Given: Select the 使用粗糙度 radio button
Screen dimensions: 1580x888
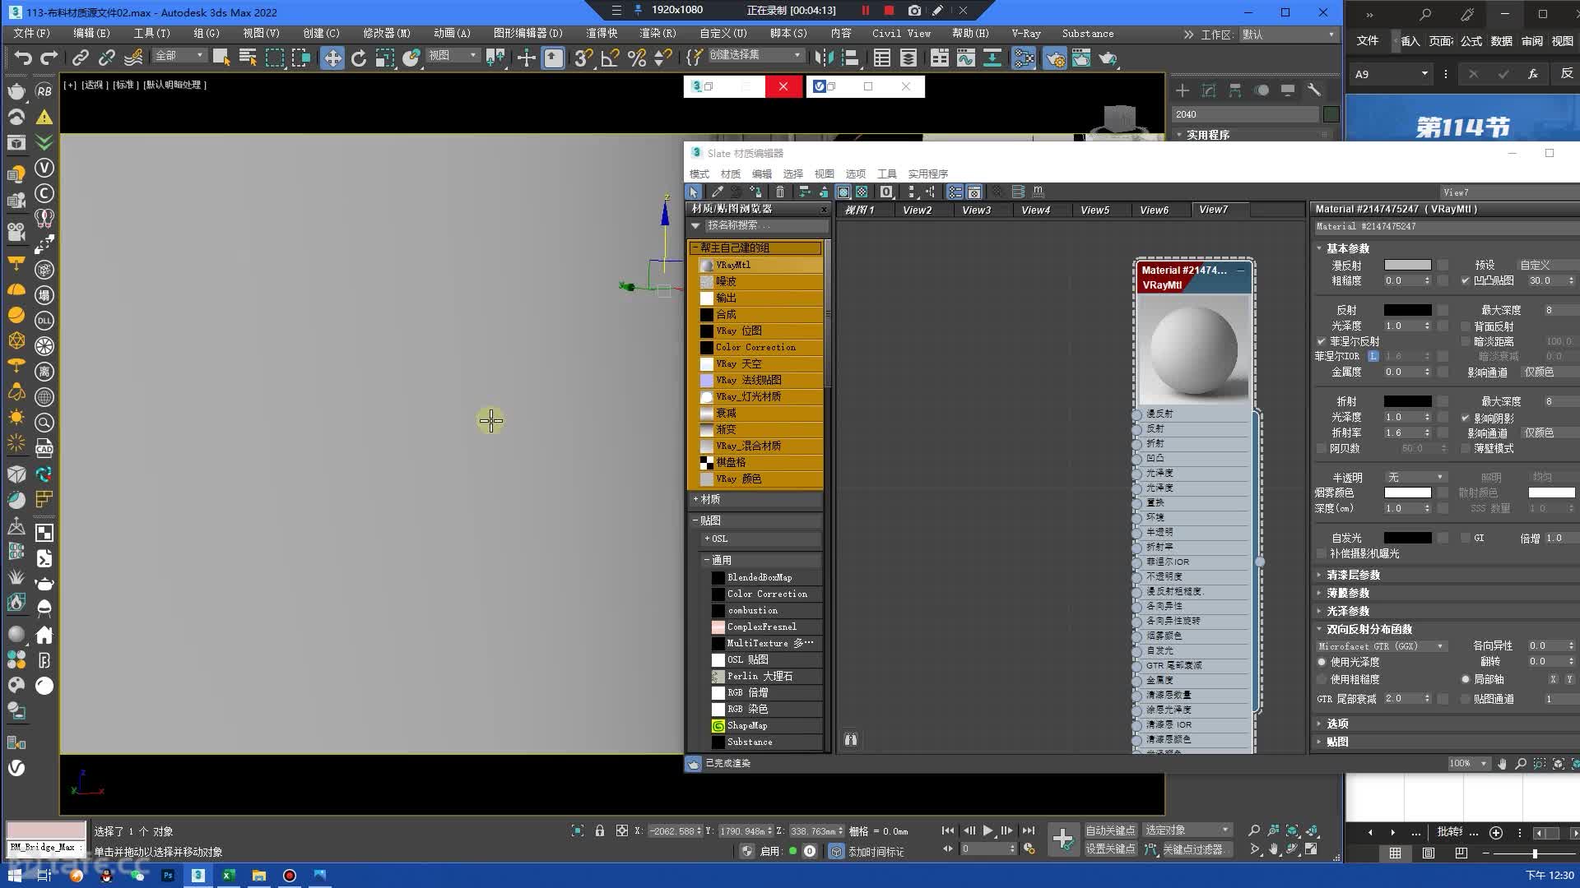Looking at the screenshot, I should click(1322, 680).
